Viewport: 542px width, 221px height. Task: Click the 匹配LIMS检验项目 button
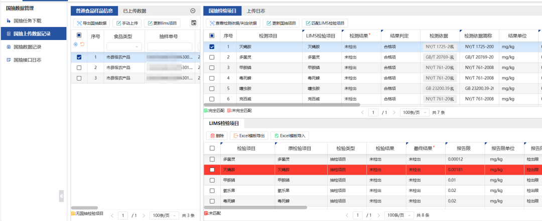coord(326,23)
